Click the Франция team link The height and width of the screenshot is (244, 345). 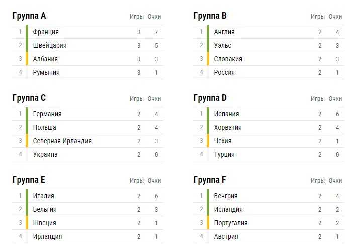(46, 32)
